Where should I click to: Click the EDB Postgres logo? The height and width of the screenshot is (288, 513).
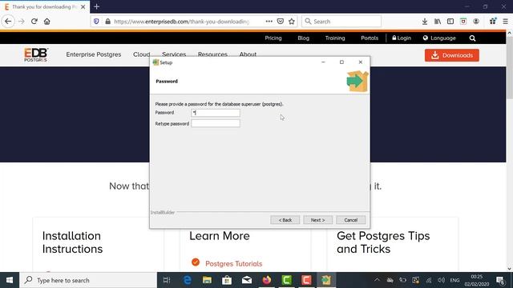tap(36, 55)
